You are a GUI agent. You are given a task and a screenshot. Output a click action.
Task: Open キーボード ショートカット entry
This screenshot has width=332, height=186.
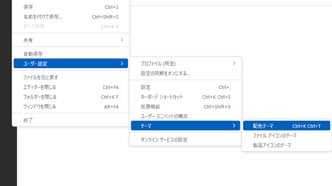coord(186,97)
